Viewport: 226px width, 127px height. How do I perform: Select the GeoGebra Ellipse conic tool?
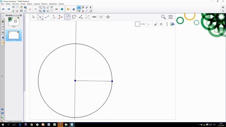[x=74, y=17]
